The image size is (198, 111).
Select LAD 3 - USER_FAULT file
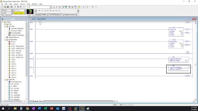click(18, 48)
